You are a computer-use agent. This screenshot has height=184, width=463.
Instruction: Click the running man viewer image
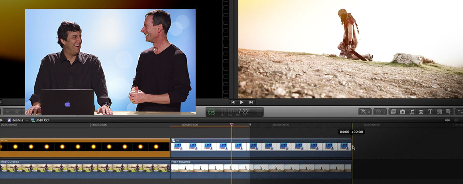350,49
